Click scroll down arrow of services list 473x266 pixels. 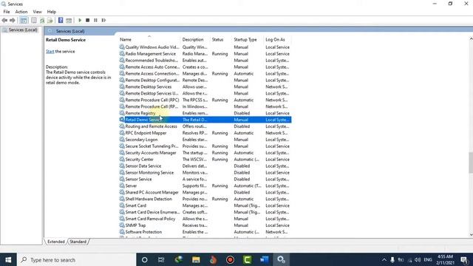471,235
